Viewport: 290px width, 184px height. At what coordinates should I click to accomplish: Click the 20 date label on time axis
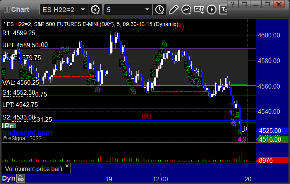(248, 179)
